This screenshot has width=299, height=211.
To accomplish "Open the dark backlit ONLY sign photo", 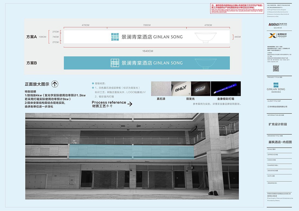I will click(200, 88).
